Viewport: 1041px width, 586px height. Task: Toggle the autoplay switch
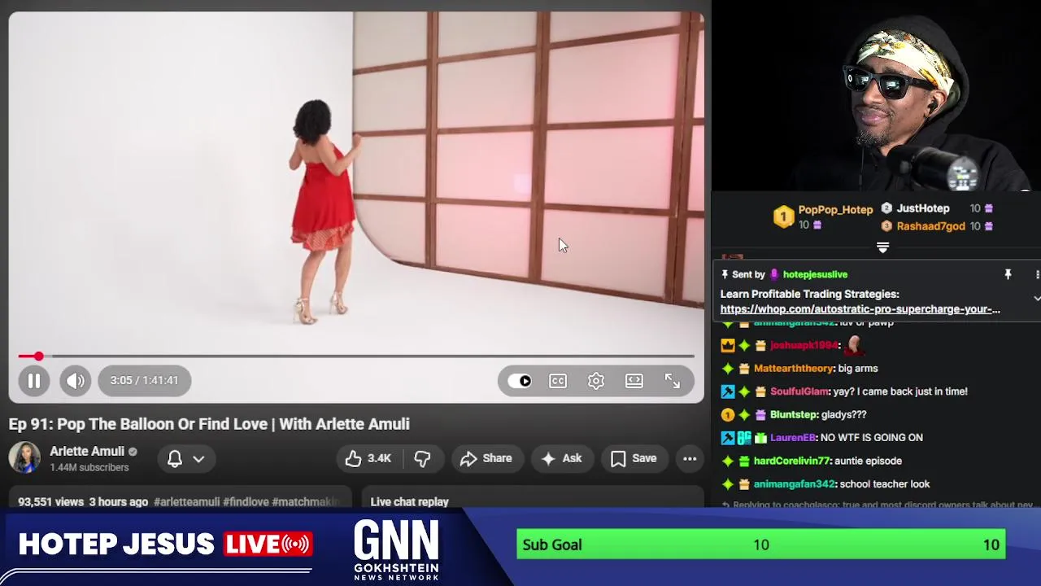520,381
